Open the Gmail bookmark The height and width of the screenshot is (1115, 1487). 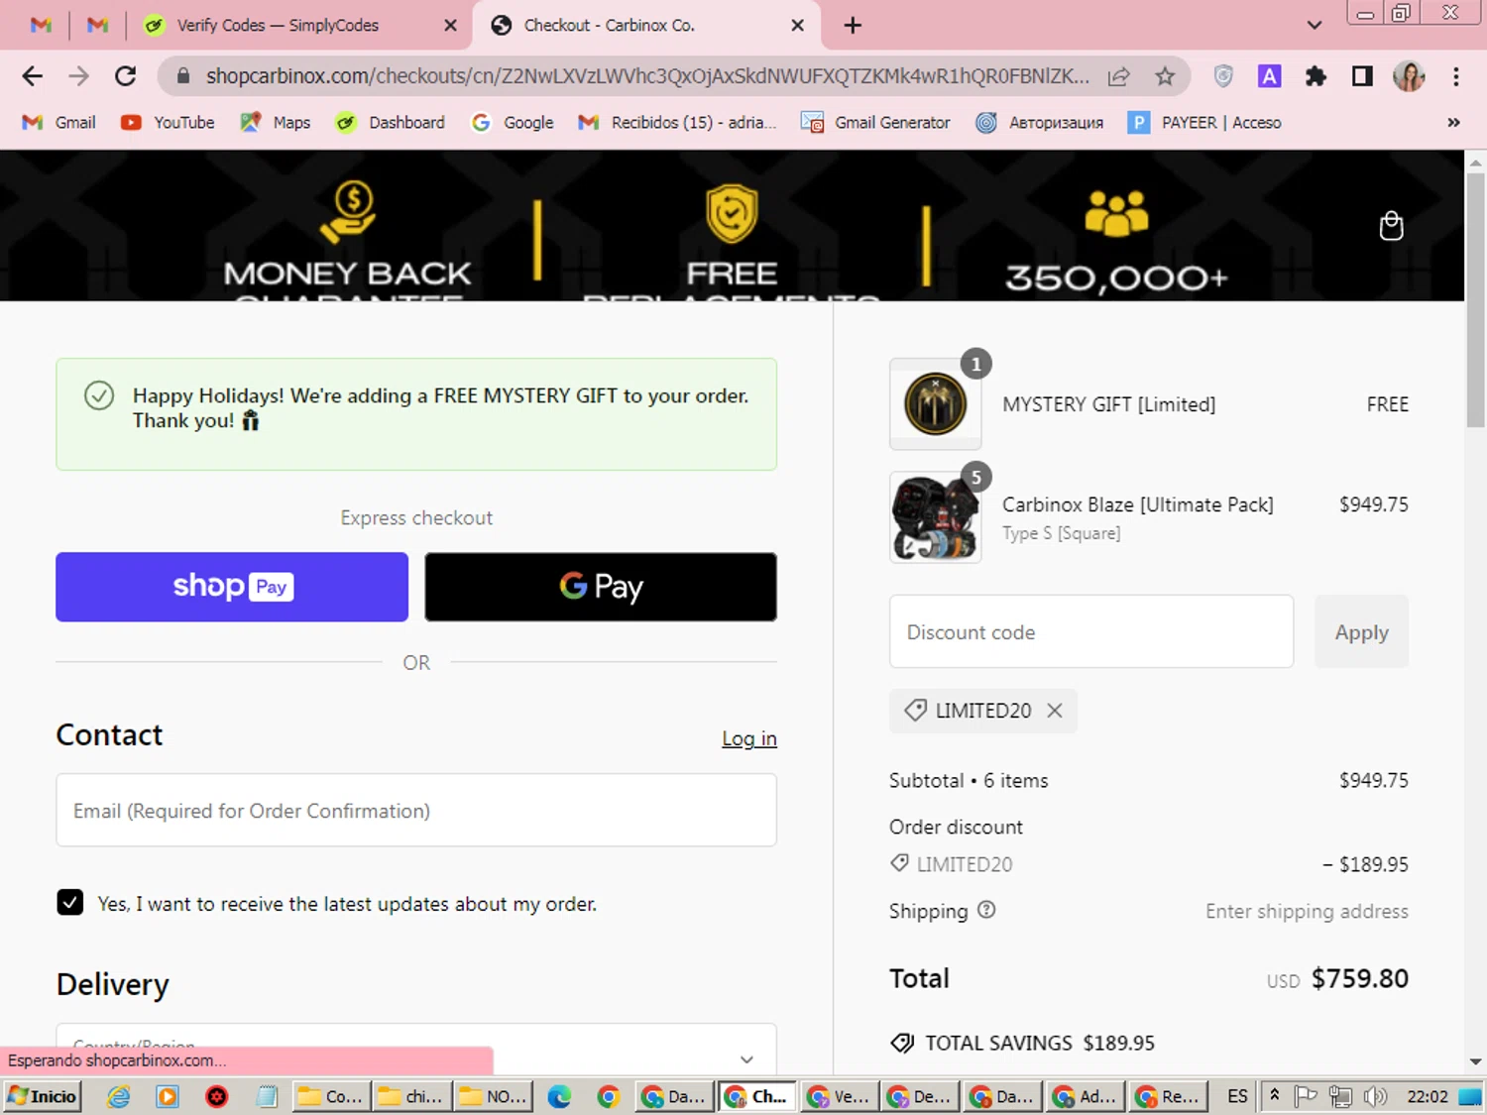click(x=59, y=122)
